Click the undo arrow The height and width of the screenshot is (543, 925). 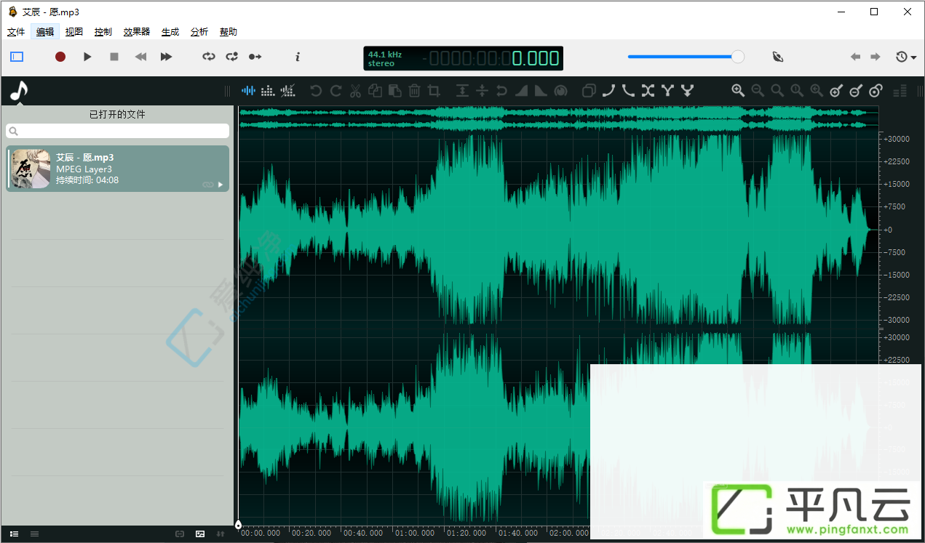point(316,91)
